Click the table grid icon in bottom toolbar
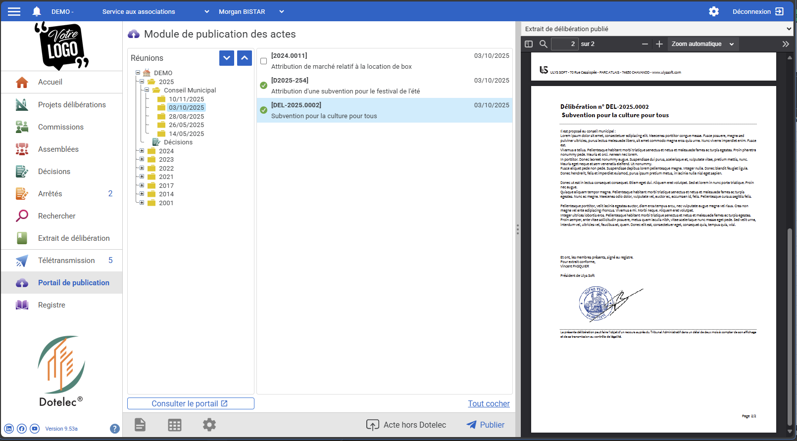 click(x=175, y=425)
